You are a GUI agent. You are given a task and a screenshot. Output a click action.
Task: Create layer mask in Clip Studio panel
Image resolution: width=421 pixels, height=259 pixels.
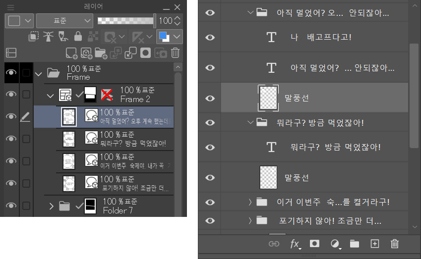coord(145,53)
